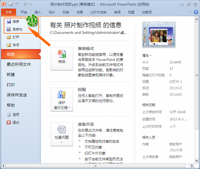
Task: Click the 转换 (Convert) button
Action: coord(62,59)
